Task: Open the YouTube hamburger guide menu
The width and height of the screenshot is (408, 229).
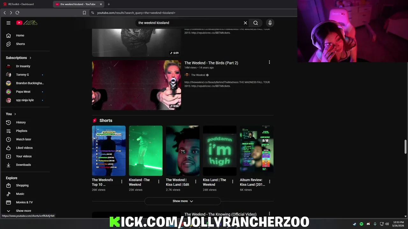Action: [9, 23]
